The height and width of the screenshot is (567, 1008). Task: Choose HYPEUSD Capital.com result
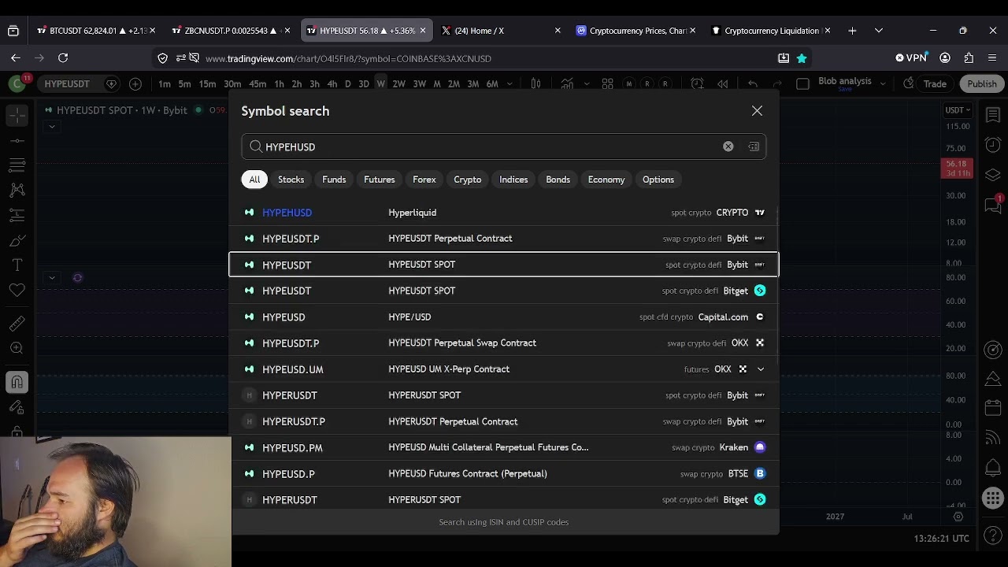pos(503,317)
